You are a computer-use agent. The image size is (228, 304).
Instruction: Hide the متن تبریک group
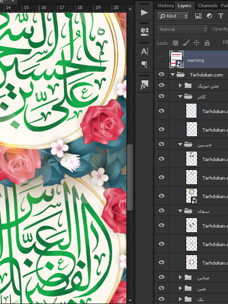point(161,85)
